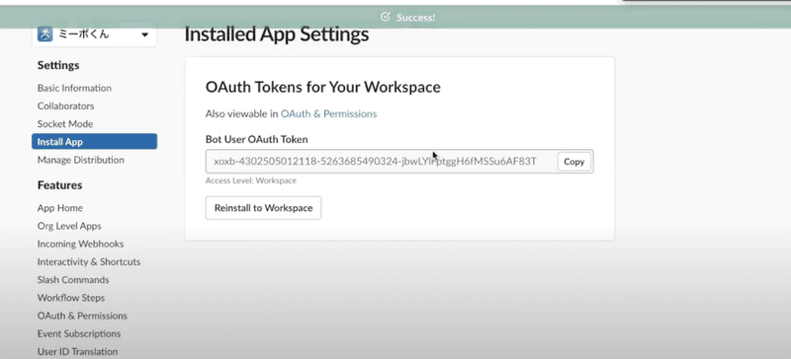Screen dimensions: 791x359
Task: Go to Event Subscriptions
Action: pyautogui.click(x=79, y=333)
